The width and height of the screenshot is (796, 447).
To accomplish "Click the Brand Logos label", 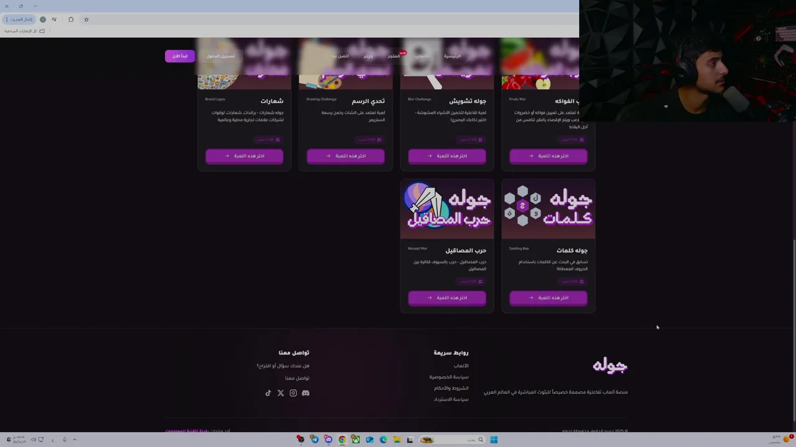I will (215, 99).
